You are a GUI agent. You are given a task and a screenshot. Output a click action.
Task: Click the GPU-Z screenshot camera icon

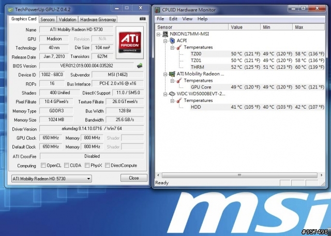point(143,19)
